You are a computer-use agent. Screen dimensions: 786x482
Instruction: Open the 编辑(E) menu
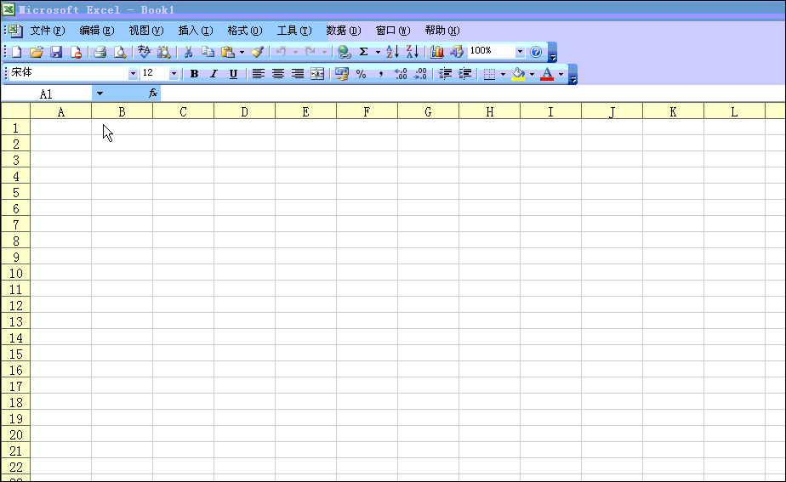point(97,31)
